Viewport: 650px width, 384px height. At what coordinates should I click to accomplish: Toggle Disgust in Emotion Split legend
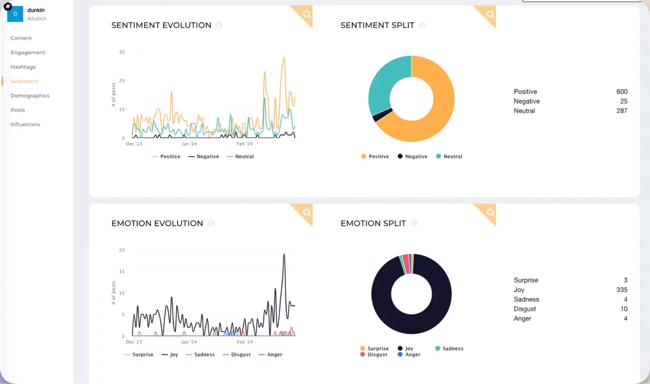click(373, 355)
